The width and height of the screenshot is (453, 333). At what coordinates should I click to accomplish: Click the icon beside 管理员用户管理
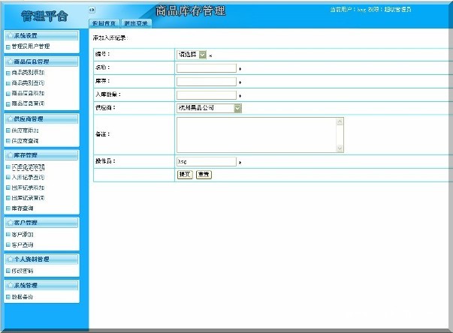(8, 46)
